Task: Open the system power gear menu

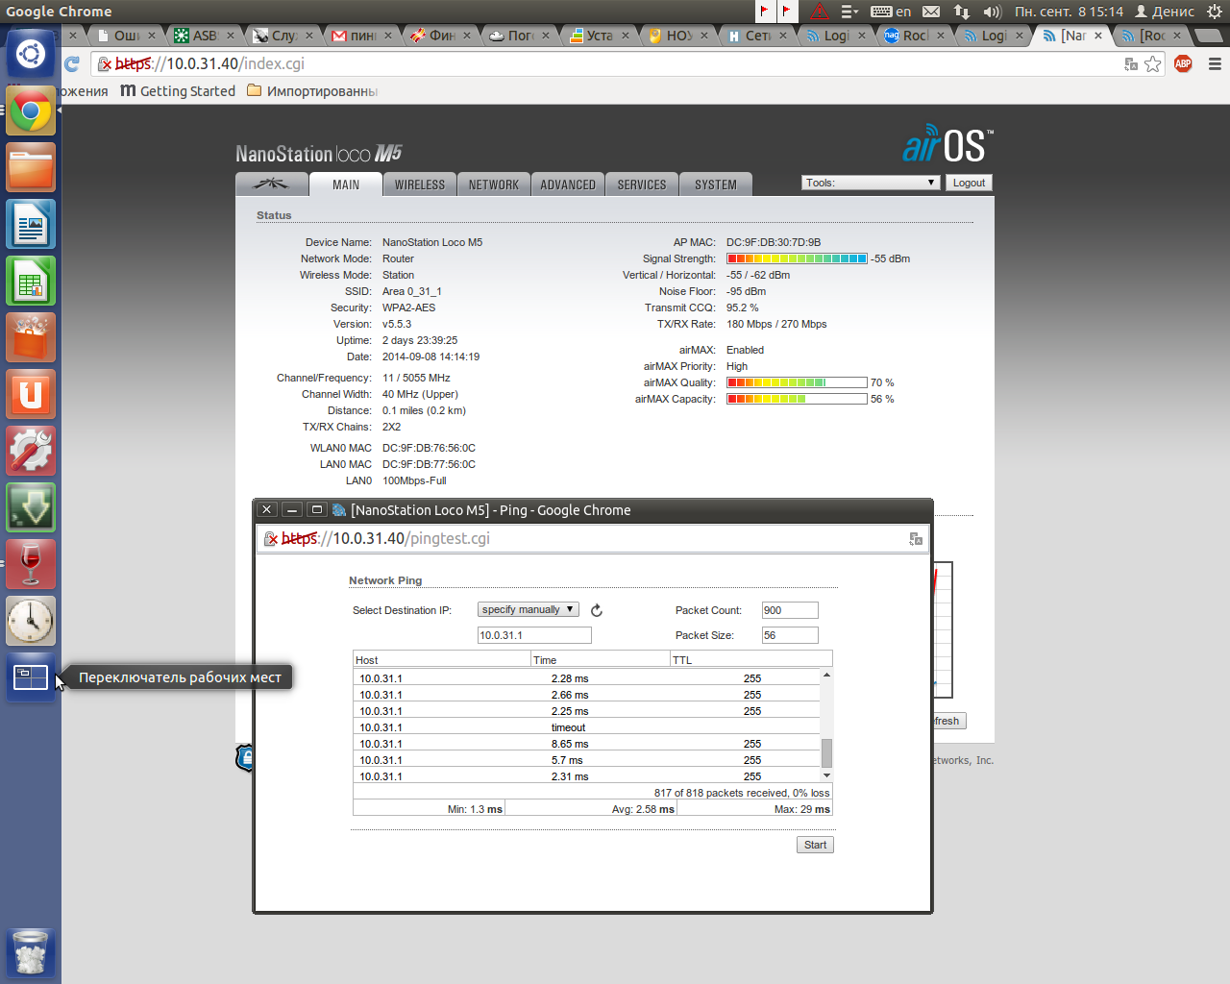Action: coord(1215,12)
